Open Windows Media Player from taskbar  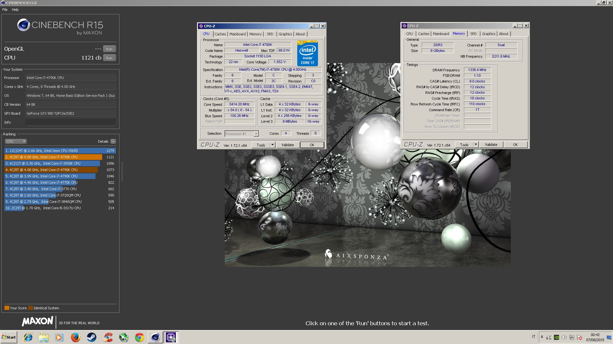coord(59,337)
